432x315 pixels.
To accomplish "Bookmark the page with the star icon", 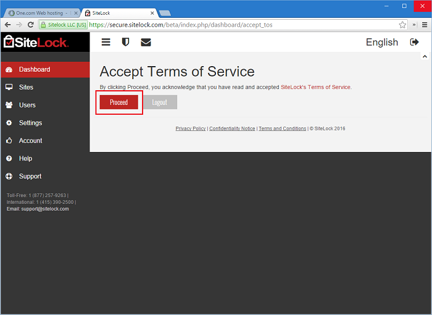I will [402, 25].
